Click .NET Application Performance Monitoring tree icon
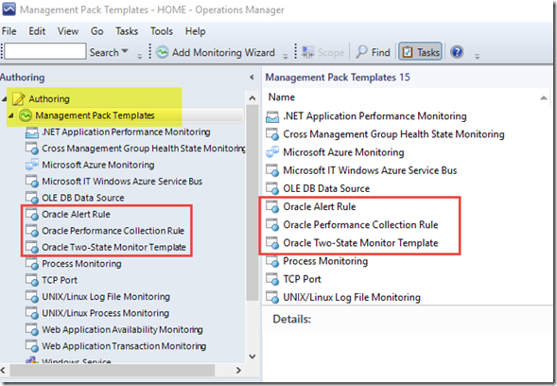The height and width of the screenshot is (386, 557). tap(32, 132)
